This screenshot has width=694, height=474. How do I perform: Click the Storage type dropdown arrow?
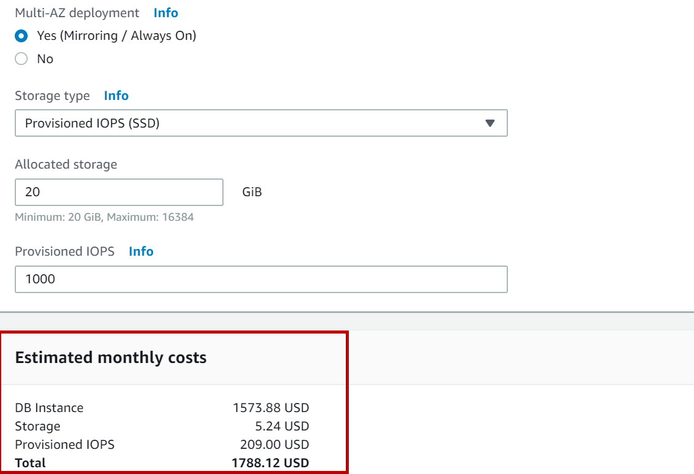(x=489, y=123)
